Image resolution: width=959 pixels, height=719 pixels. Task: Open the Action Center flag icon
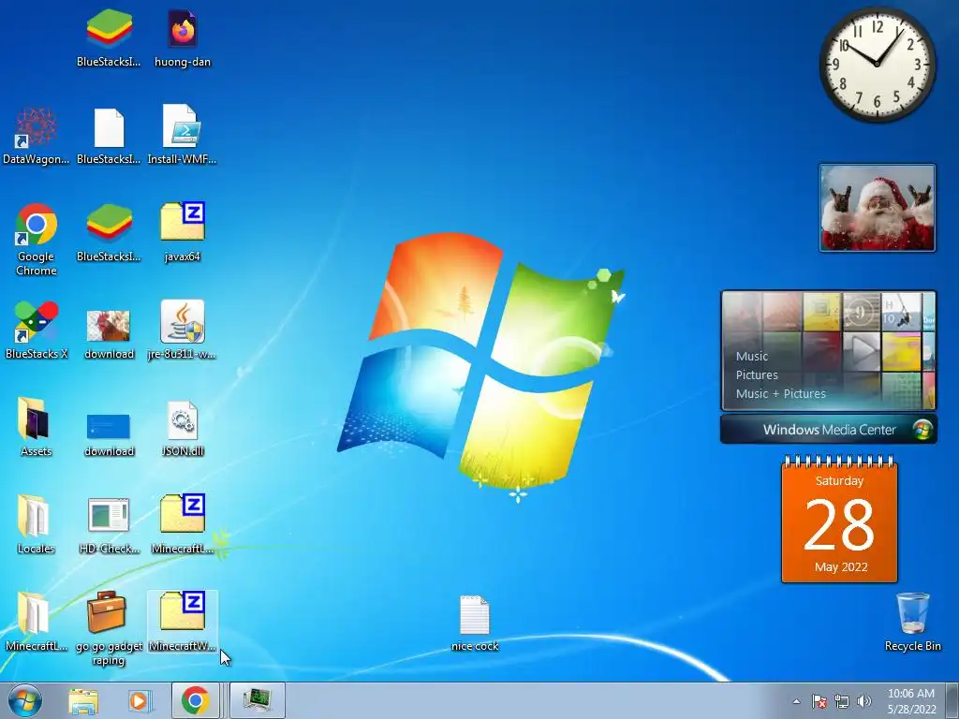[x=819, y=702]
